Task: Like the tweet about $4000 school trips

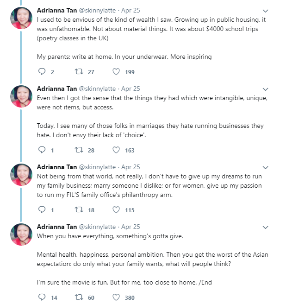Action: [117, 72]
